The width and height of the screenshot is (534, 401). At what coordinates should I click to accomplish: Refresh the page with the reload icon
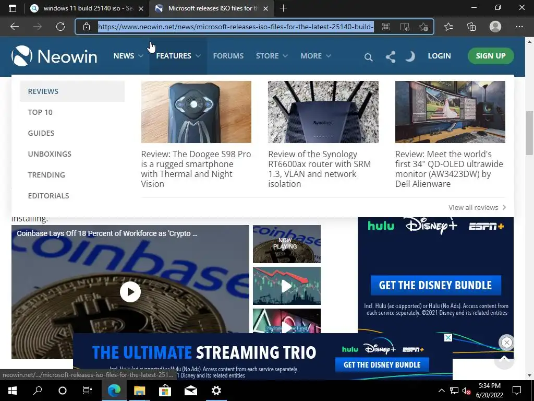click(60, 27)
